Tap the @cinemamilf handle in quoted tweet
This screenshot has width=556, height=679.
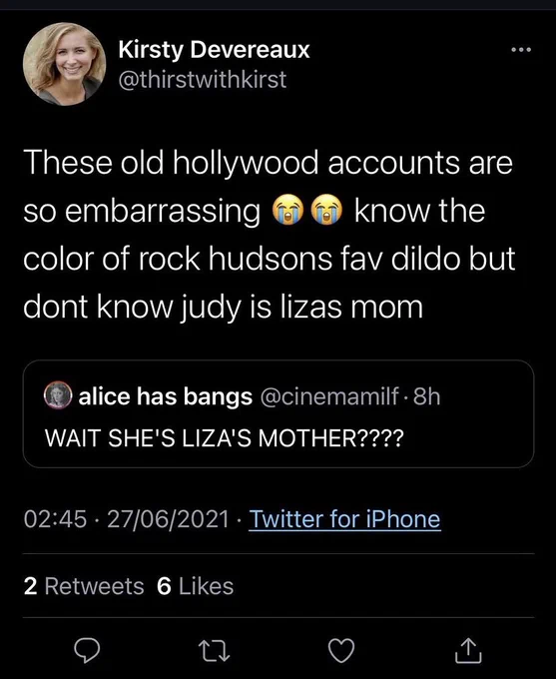pyautogui.click(x=329, y=396)
